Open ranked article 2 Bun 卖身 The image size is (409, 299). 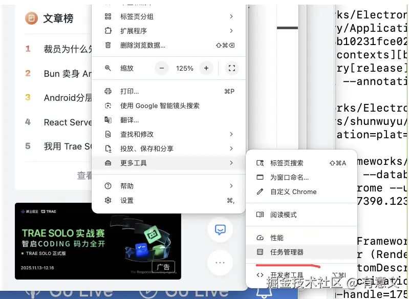point(67,74)
